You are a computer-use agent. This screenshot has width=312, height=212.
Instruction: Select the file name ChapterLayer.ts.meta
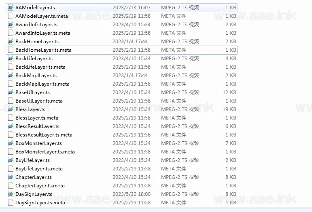point(40,186)
